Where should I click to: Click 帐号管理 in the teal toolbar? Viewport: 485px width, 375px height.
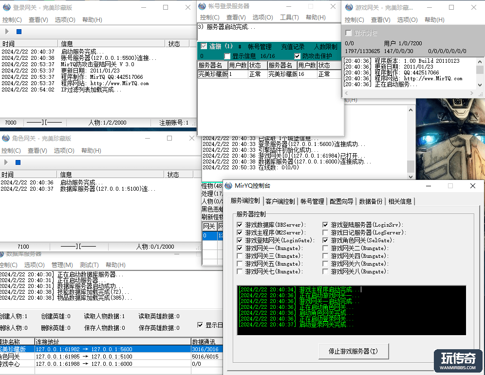260,47
